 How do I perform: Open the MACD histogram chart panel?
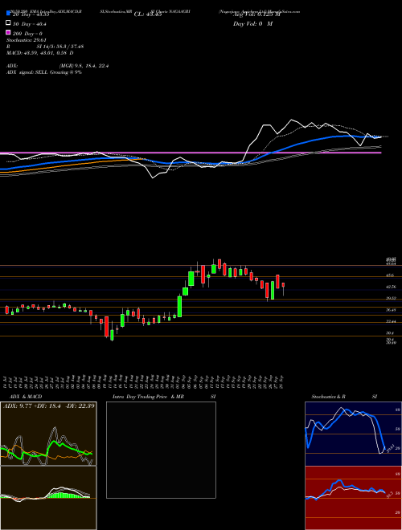click(48, 498)
